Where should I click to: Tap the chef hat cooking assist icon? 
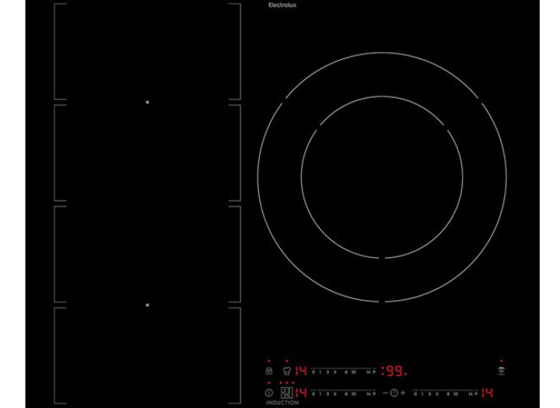(x=286, y=371)
